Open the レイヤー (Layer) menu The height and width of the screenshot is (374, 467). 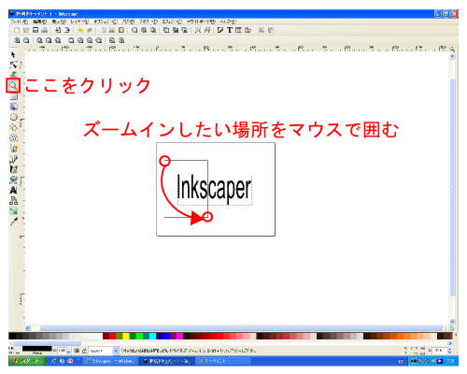[79, 22]
